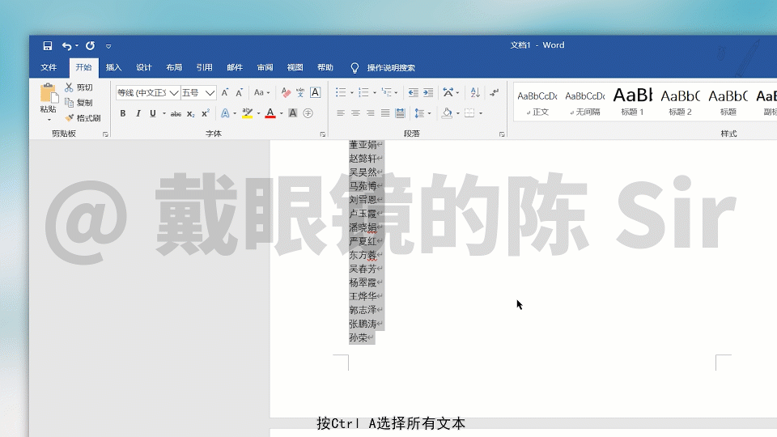Image resolution: width=777 pixels, height=437 pixels.
Task: Click the red font color button
Action: pyautogui.click(x=270, y=113)
